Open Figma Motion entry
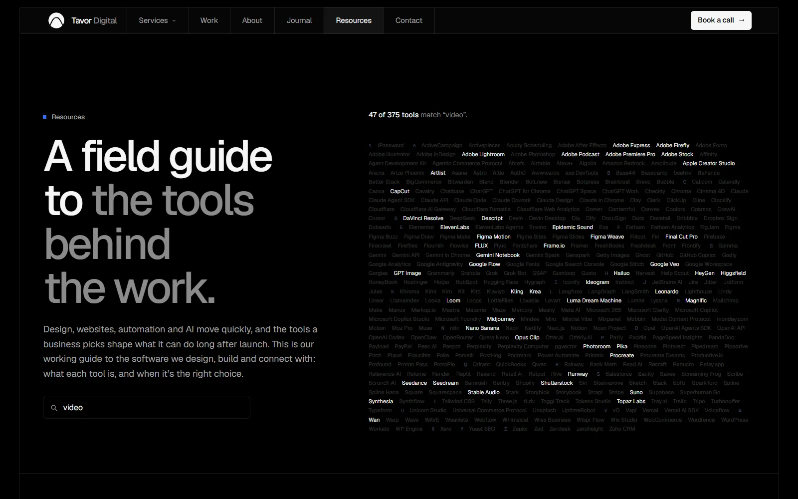The width and height of the screenshot is (798, 499). (493, 237)
